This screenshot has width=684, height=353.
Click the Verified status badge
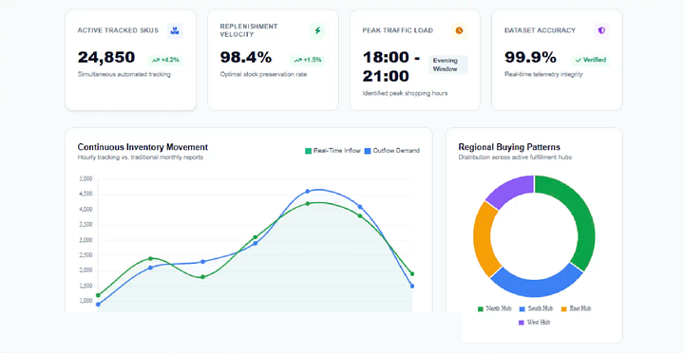point(590,60)
